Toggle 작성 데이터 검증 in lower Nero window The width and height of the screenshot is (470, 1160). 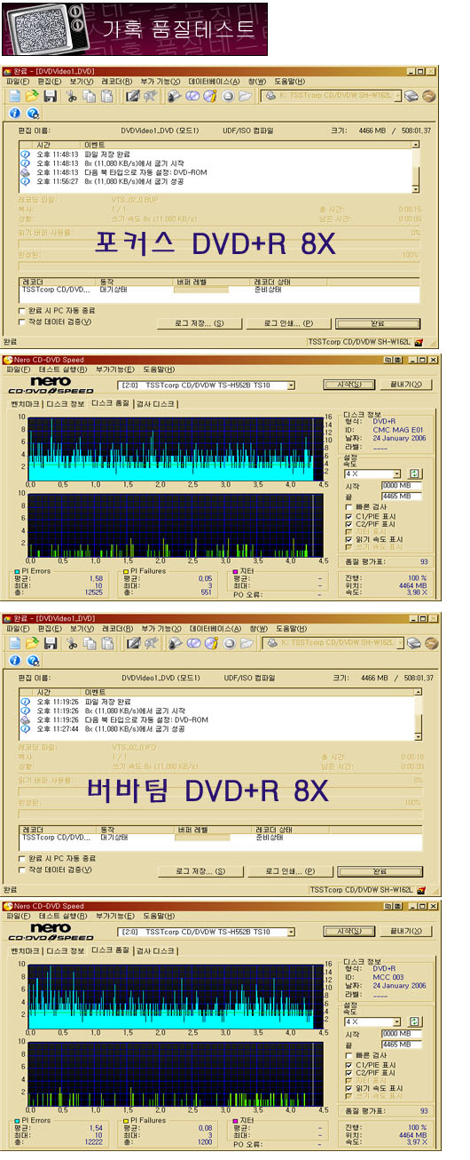[x=22, y=870]
